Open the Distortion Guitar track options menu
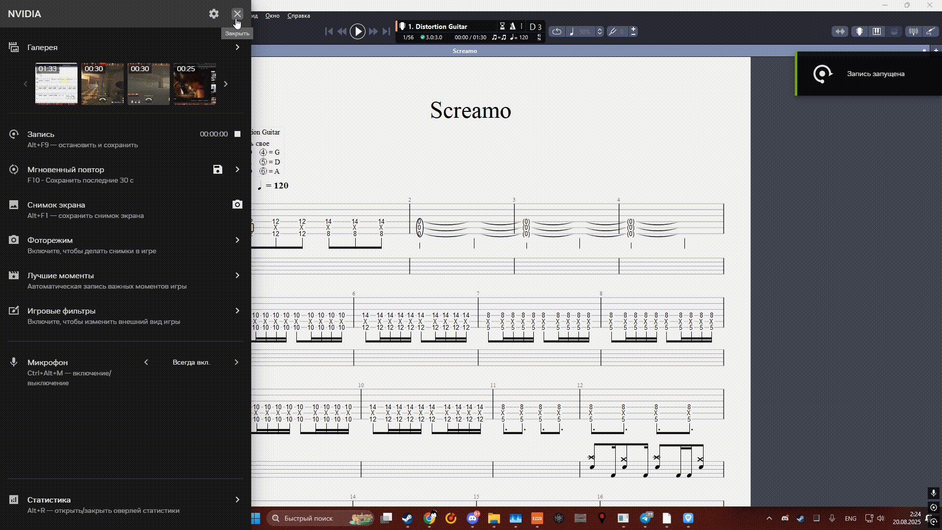 [522, 26]
